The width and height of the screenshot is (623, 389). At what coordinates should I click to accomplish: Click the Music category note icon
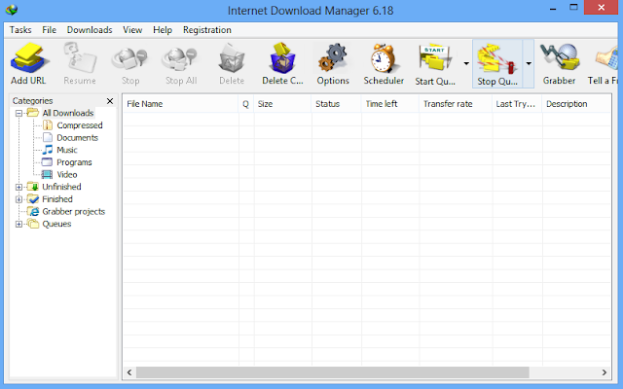pyautogui.click(x=48, y=150)
